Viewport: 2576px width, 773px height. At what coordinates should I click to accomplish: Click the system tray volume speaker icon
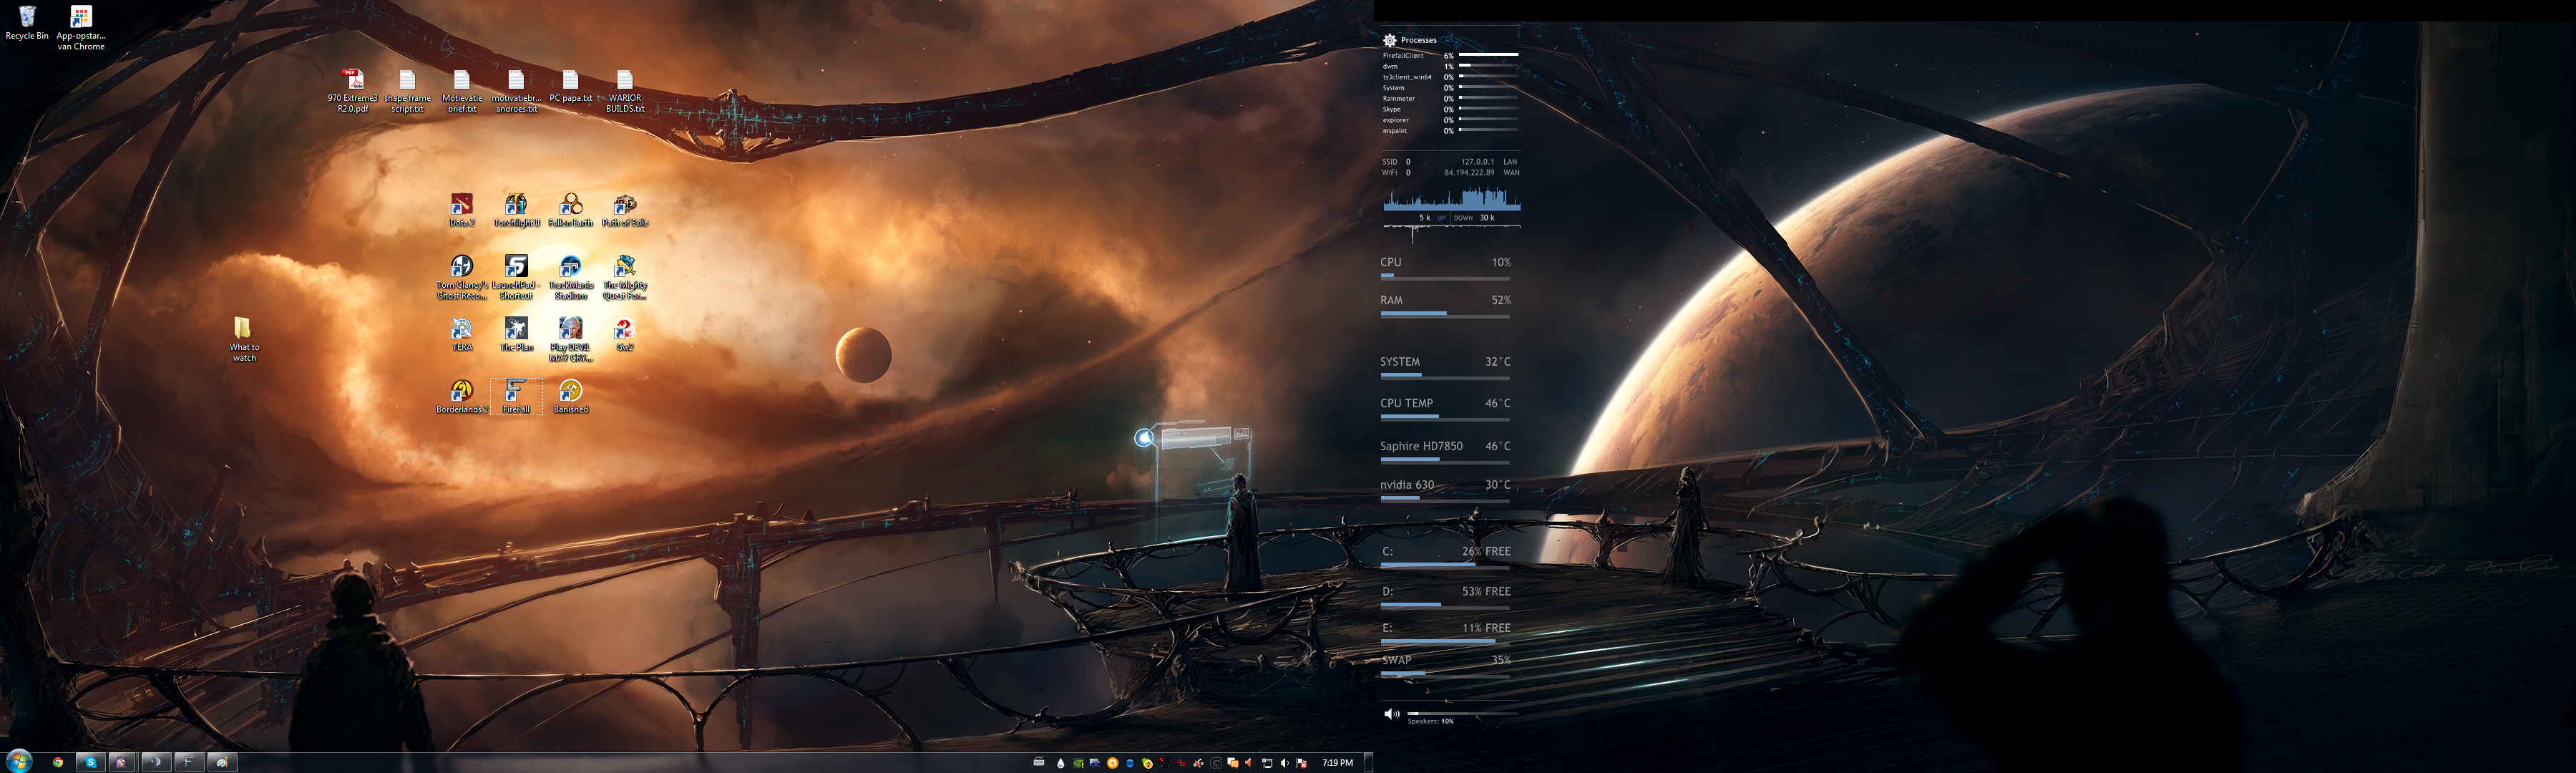[1284, 763]
